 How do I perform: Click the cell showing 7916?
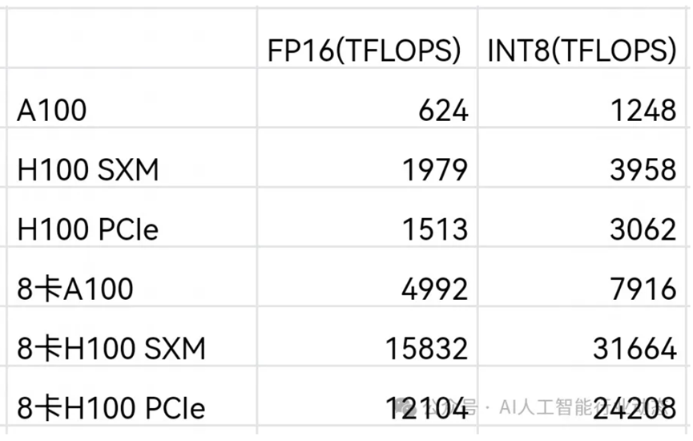click(x=640, y=289)
